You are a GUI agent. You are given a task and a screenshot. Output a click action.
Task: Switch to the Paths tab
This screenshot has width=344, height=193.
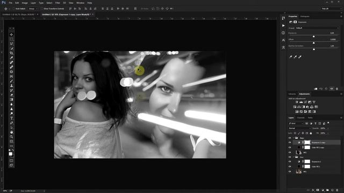click(x=310, y=118)
